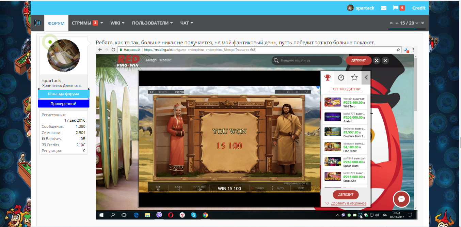Screen dimensions: 461x227
Task: Open the Frog Story winner entry
Action: click(x=345, y=147)
